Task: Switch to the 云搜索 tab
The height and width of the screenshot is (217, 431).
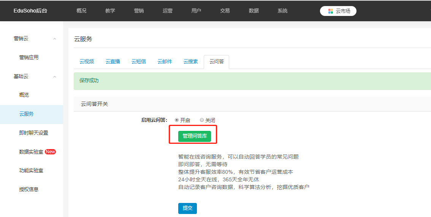Action: click(x=191, y=61)
